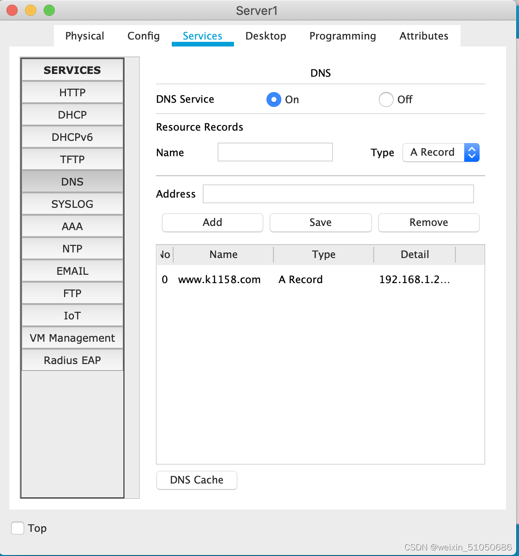
Task: Switch to the Config tab
Action: tap(143, 36)
